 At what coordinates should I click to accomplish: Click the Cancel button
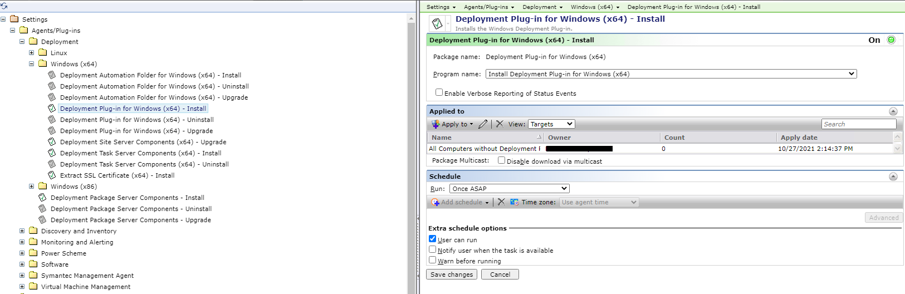(x=500, y=275)
